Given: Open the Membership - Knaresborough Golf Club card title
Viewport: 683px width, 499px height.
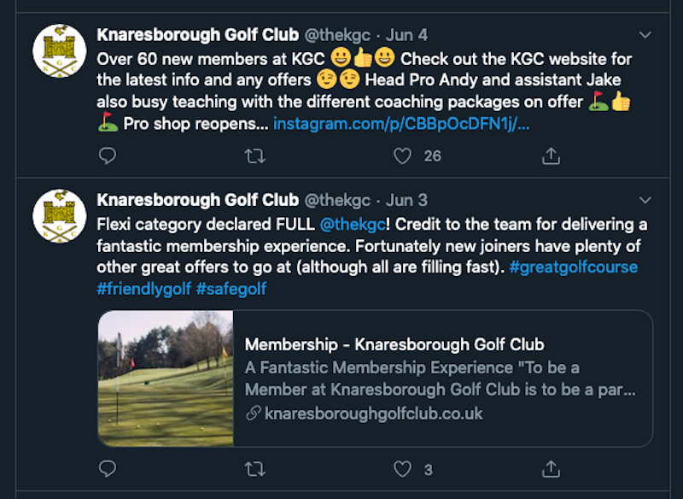Looking at the screenshot, I should pyautogui.click(x=394, y=344).
